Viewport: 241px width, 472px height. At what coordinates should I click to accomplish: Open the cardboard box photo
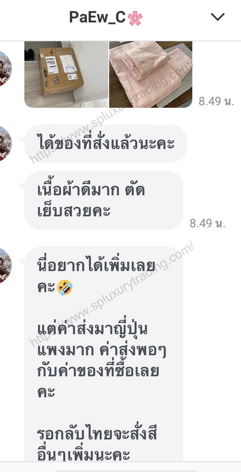click(x=66, y=74)
